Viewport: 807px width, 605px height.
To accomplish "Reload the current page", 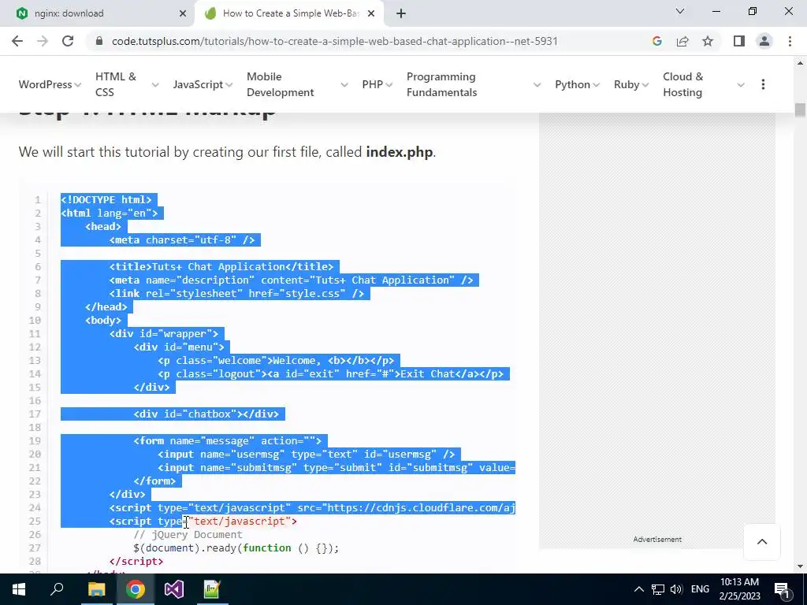I will [68, 41].
